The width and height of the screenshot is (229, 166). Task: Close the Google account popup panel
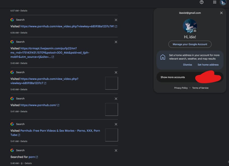tap(221, 13)
